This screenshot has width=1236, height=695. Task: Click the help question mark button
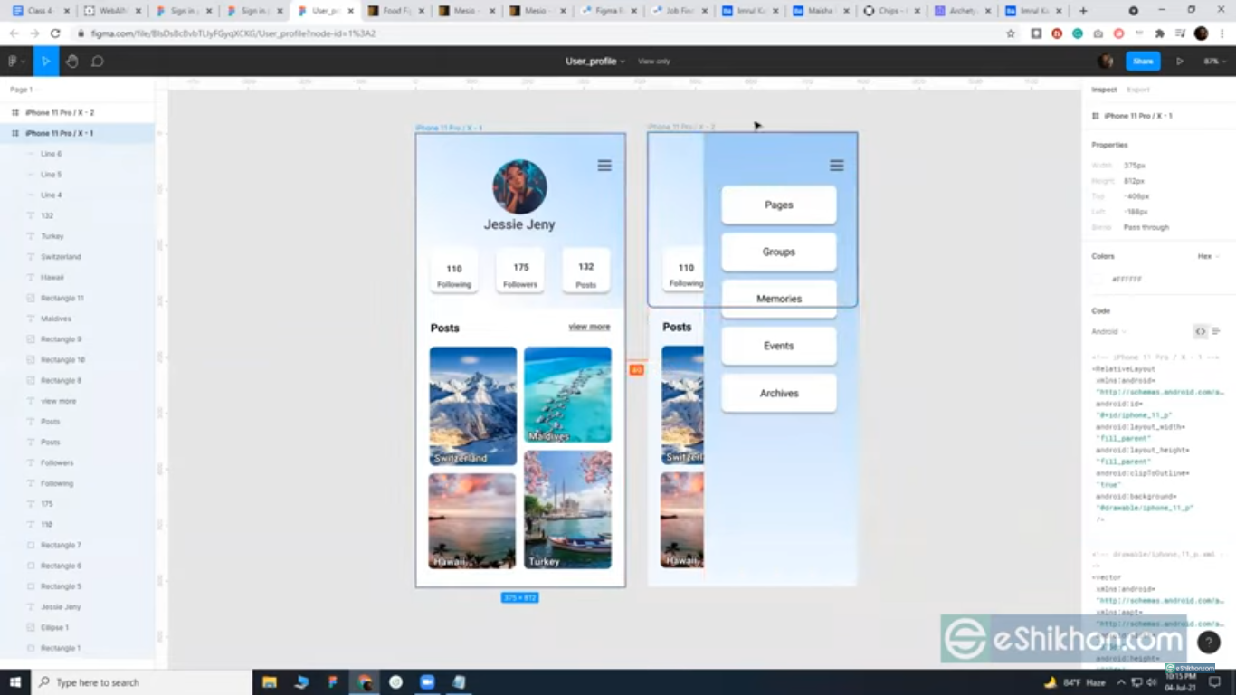coord(1209,642)
